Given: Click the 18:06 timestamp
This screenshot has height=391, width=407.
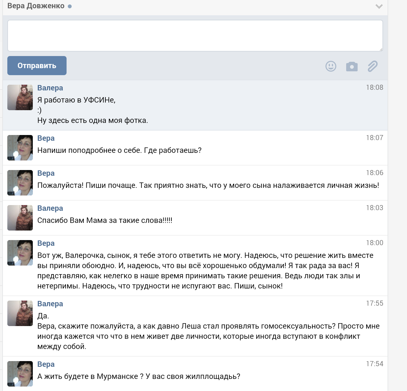Looking at the screenshot, I should pyautogui.click(x=375, y=173).
